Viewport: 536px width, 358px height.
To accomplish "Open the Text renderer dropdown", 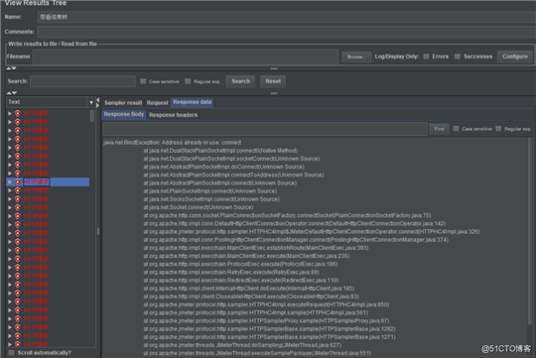I will click(x=91, y=102).
